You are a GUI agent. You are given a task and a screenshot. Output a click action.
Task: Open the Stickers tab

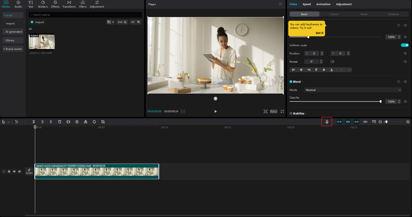43,4
